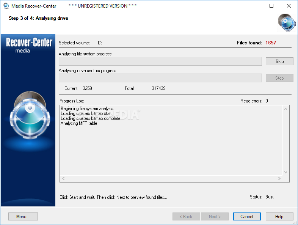
Task: Maximize the Media Recover-Center window
Action: (x=271, y=6)
